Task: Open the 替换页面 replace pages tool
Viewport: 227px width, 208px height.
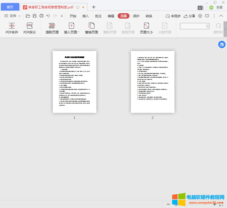Action: click(92, 28)
